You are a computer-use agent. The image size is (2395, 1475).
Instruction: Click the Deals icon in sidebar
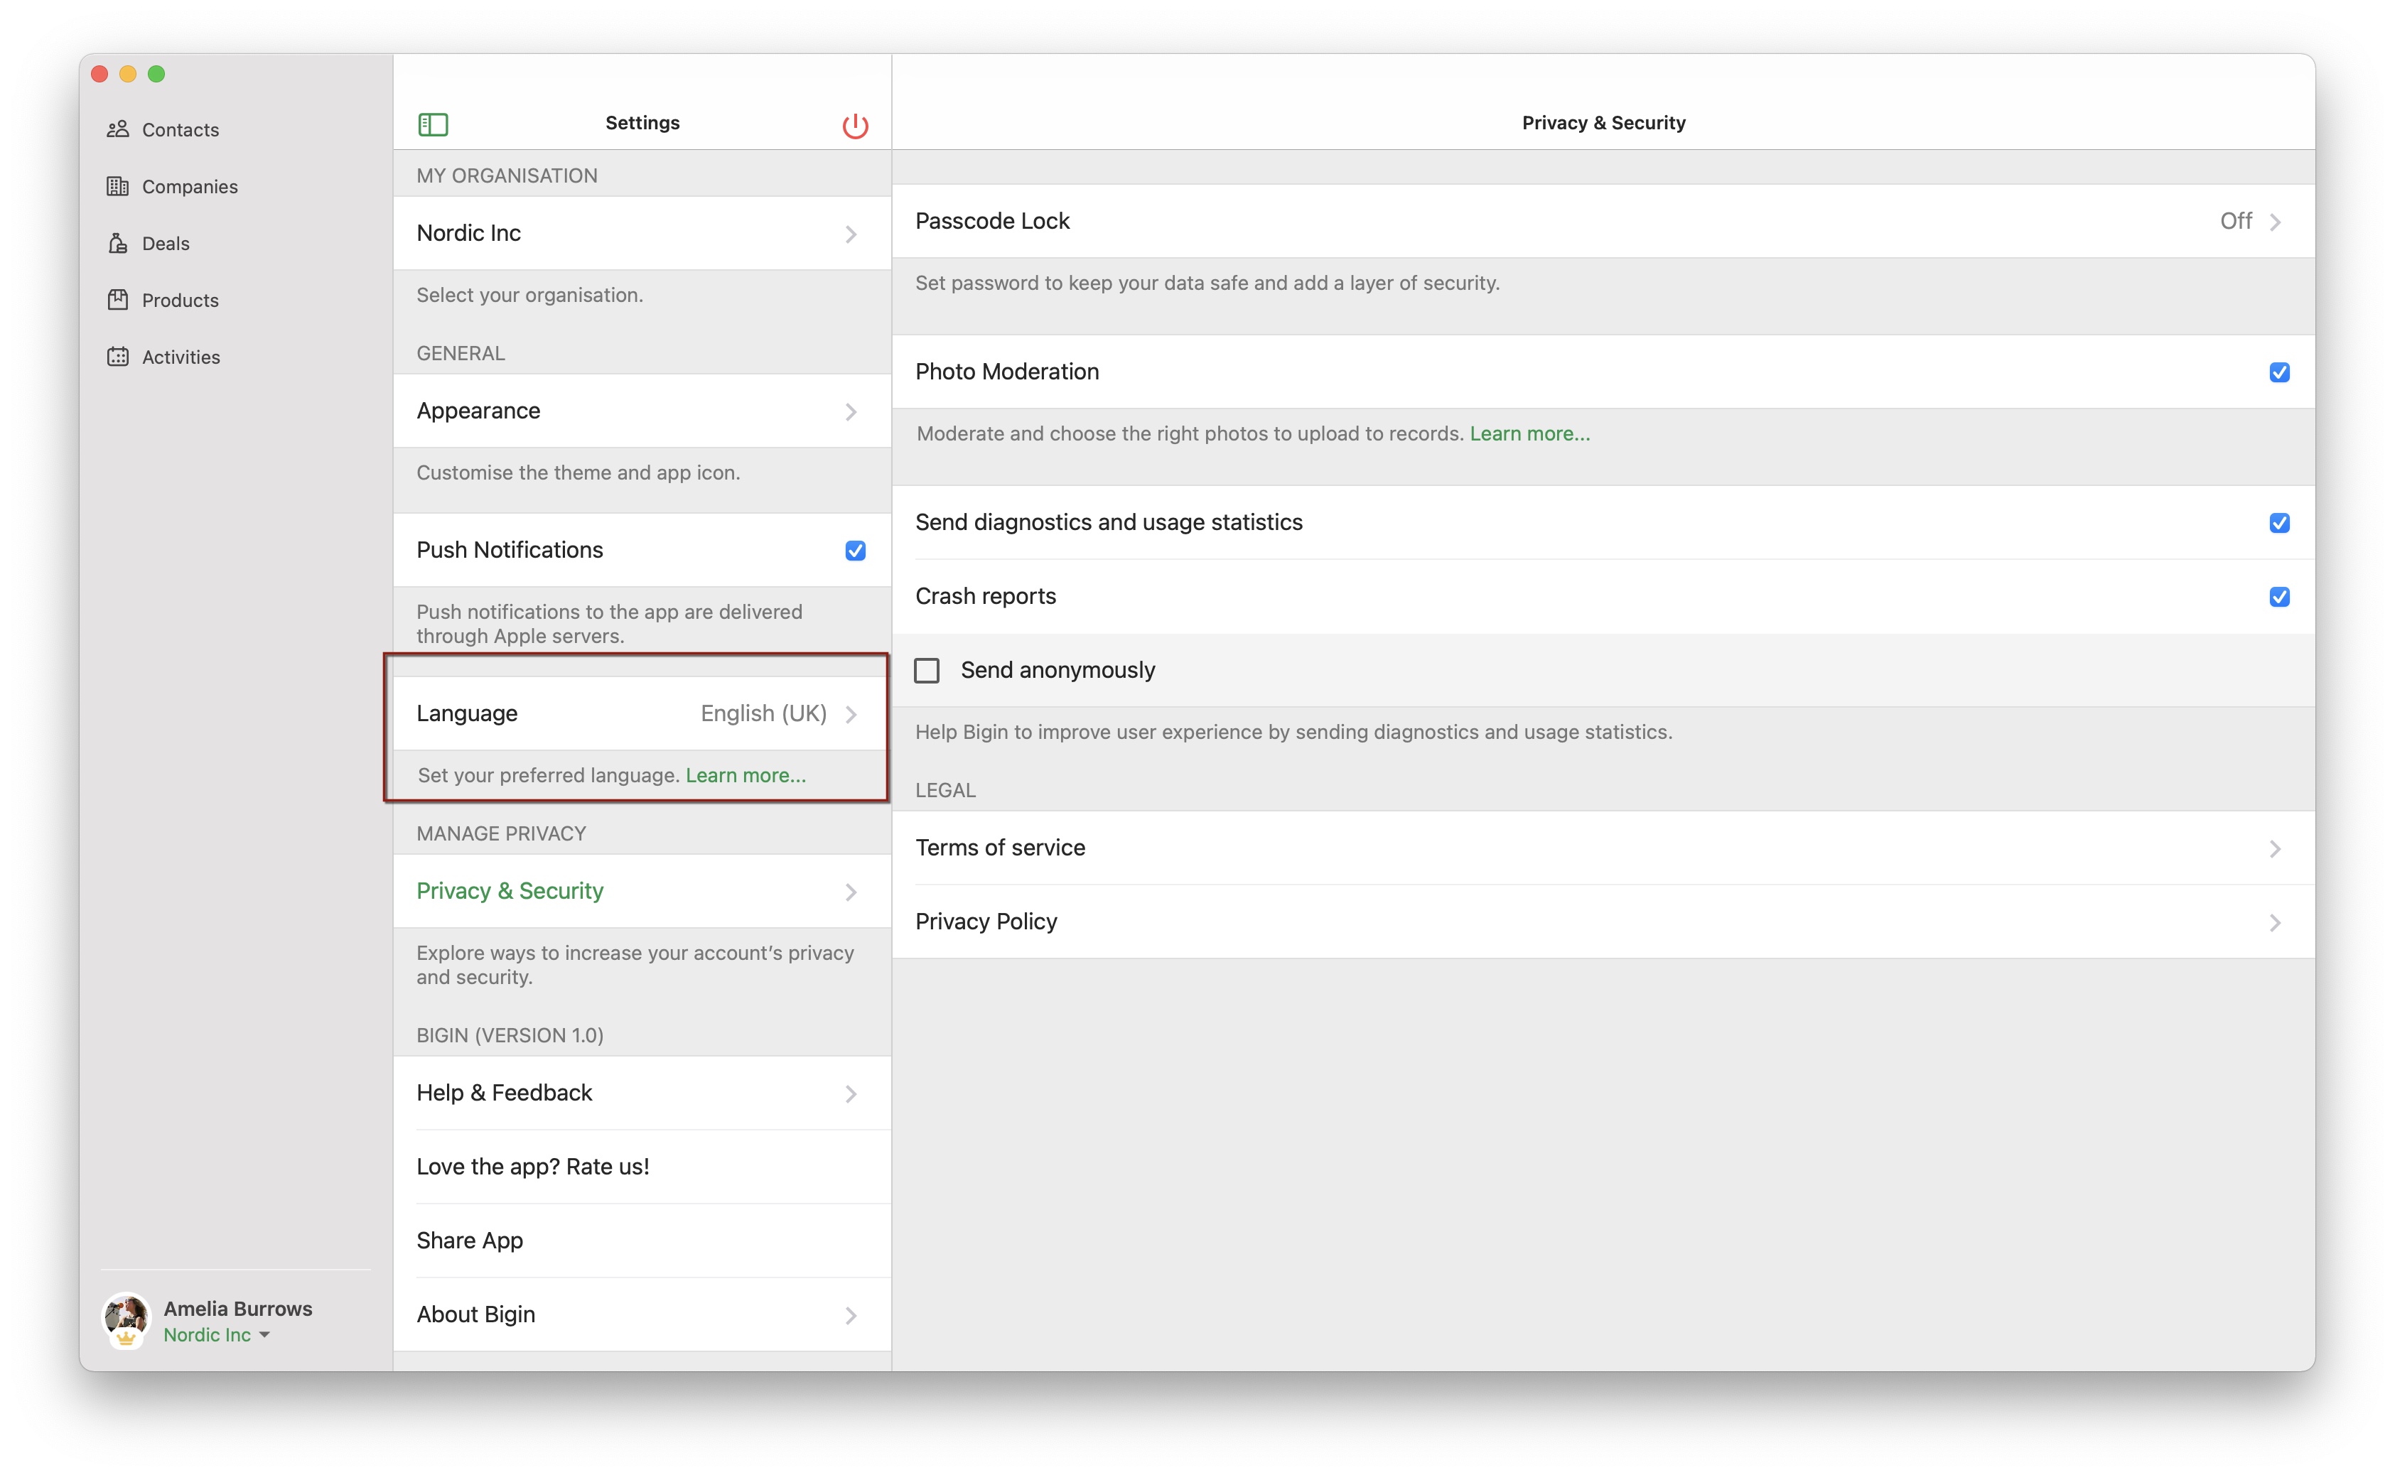coord(118,243)
